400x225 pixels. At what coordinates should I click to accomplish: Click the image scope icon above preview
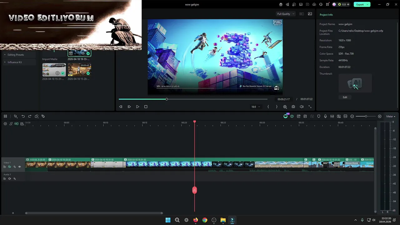[310, 14]
